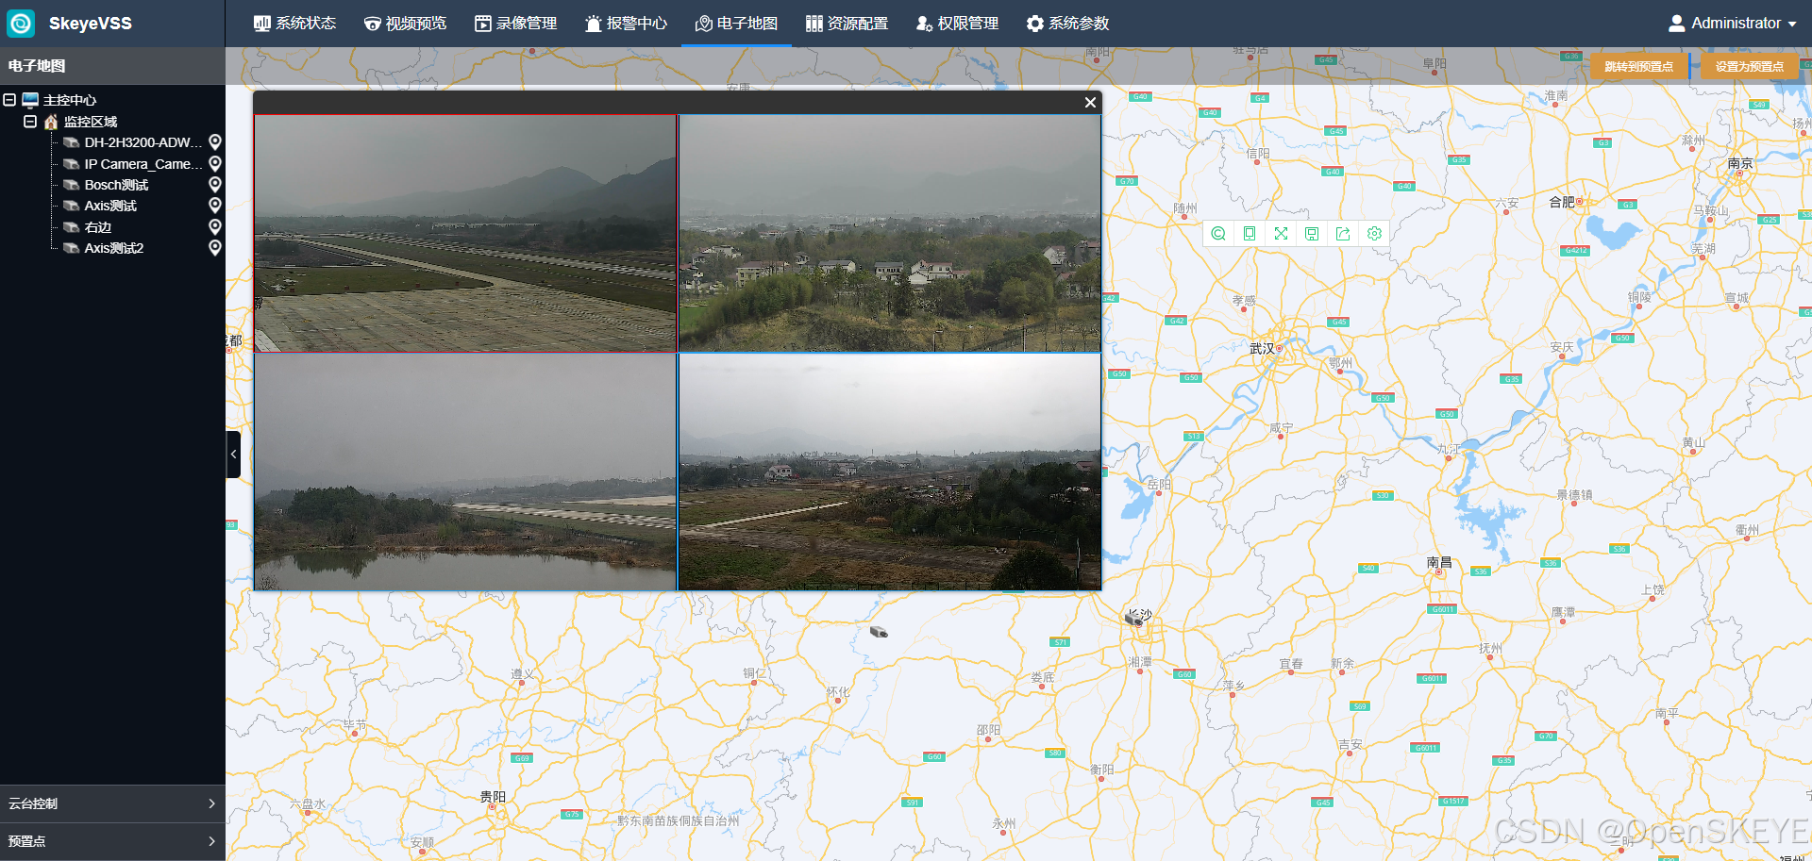Collapse the 监控区域 tree node
The height and width of the screenshot is (861, 1812).
tap(30, 122)
